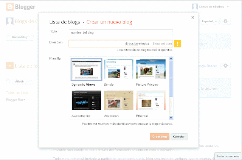Click the .blogspot.com suffix text

[x=162, y=43]
